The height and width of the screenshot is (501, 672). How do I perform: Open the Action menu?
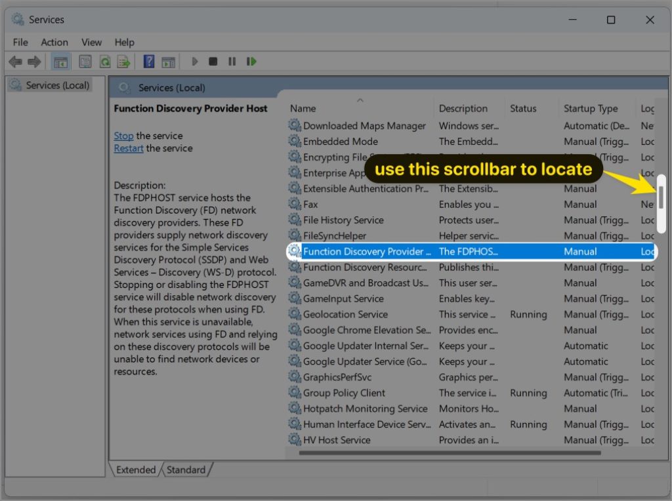(54, 43)
